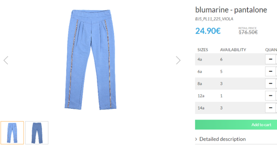Screen dimensions: 277x153
Task: Click the crossed-out retail price 176.50€
Action: coord(248,32)
